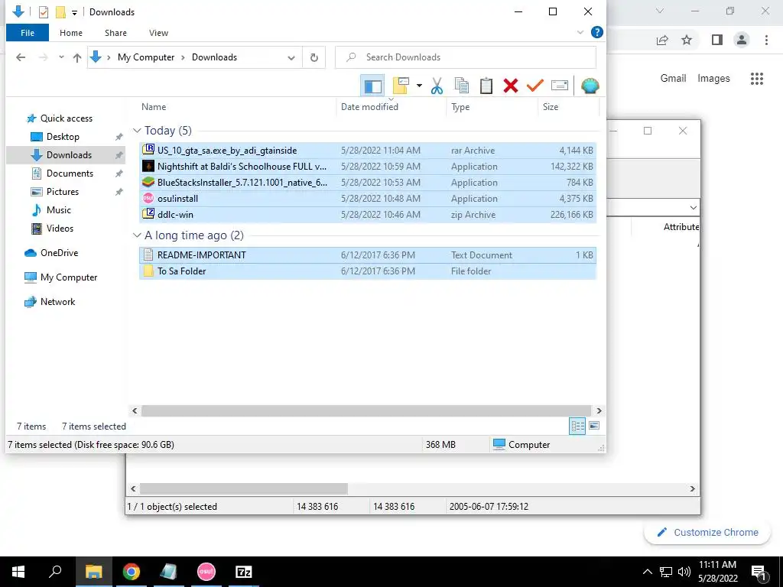Click the 7-Zip window horizontal scrollbar
This screenshot has width=783, height=587.
click(x=244, y=488)
